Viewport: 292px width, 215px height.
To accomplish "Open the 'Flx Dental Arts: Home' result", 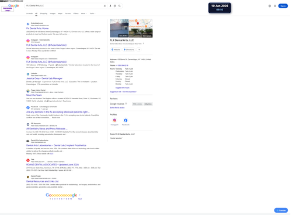I will point(37,29).
